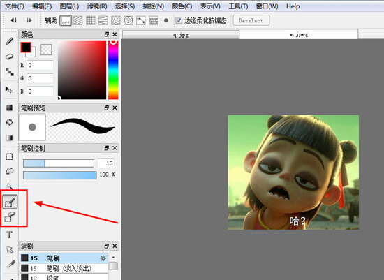
Task: Select the Fill rectangle tool
Action: [9, 108]
